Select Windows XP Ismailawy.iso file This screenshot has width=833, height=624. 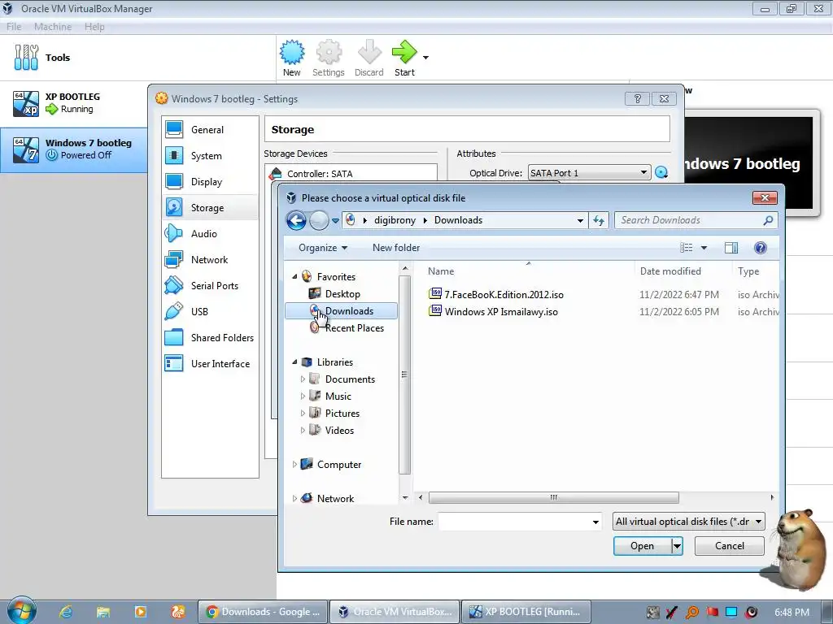point(494,311)
